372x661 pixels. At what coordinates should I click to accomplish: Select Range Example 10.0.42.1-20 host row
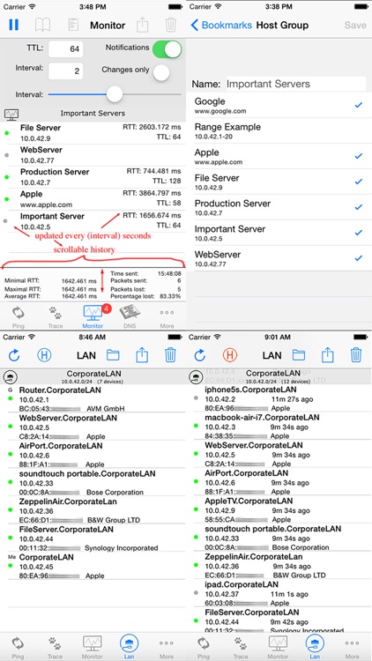[x=279, y=130]
